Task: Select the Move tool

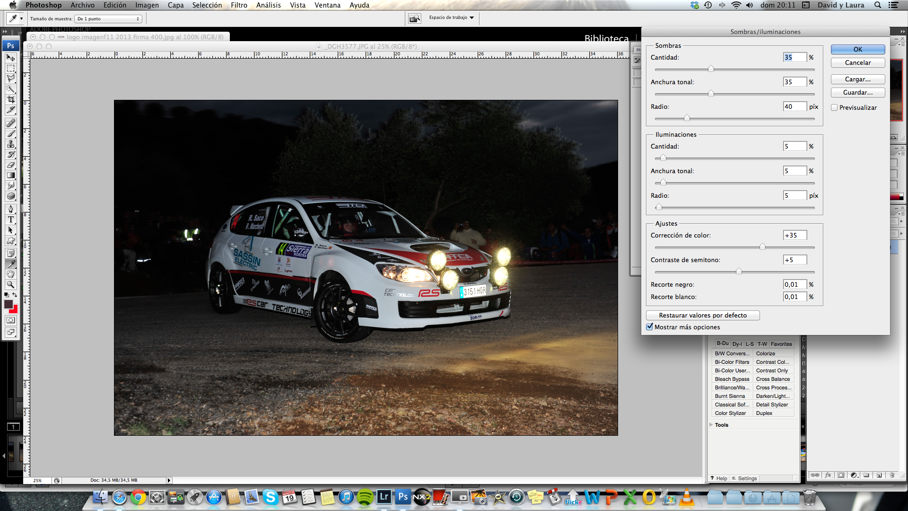Action: point(10,58)
